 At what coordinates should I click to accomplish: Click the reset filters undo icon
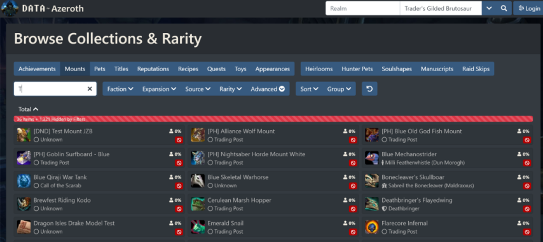(369, 89)
